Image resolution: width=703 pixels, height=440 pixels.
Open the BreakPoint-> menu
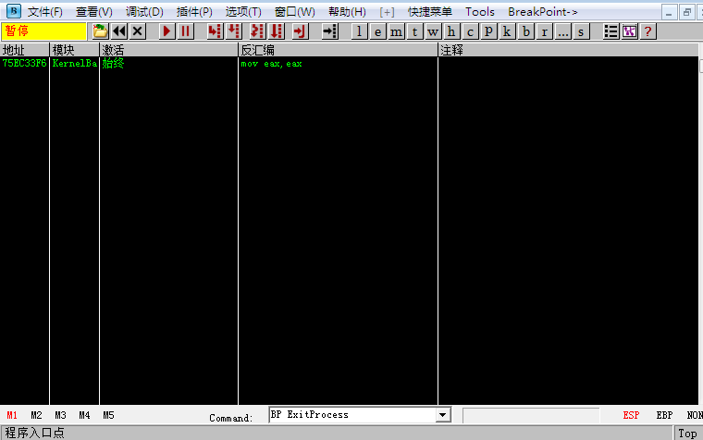542,12
